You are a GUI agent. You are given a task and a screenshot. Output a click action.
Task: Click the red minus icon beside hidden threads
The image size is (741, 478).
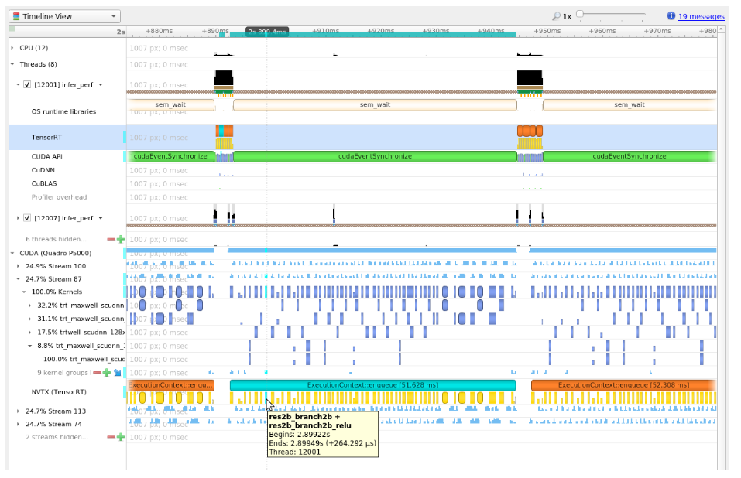pos(111,240)
